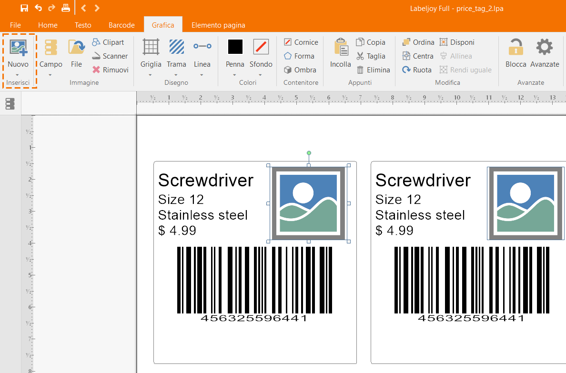
Task: Select the image on the first label
Action: pos(308,203)
